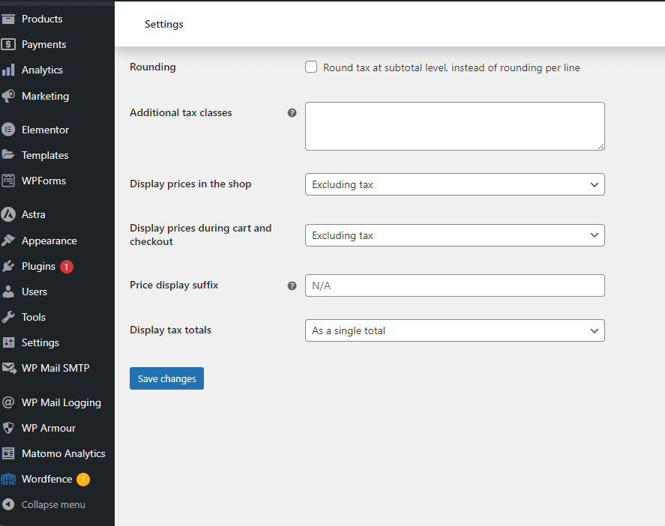This screenshot has width=665, height=526.
Task: Open the Plugins menu item
Action: pyautogui.click(x=38, y=266)
